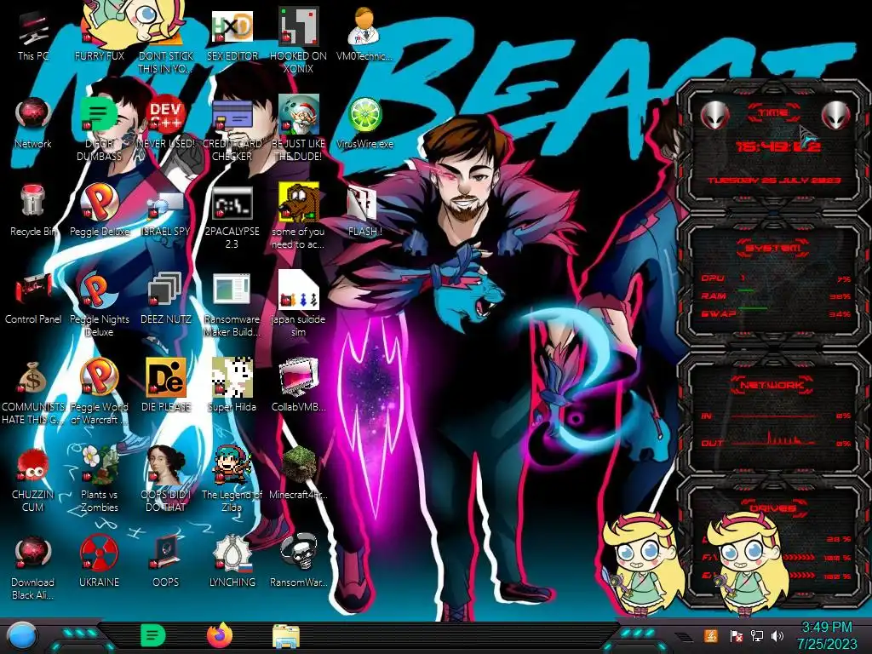
Task: Open the Control Panel desktop icon
Action: (33, 299)
